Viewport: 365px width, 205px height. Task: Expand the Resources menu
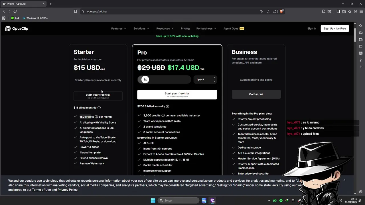(165, 28)
